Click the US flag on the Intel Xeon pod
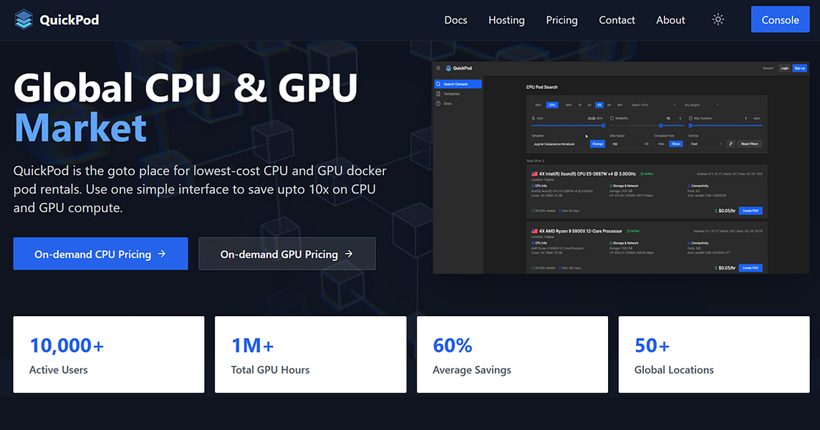The height and width of the screenshot is (430, 820). [534, 173]
